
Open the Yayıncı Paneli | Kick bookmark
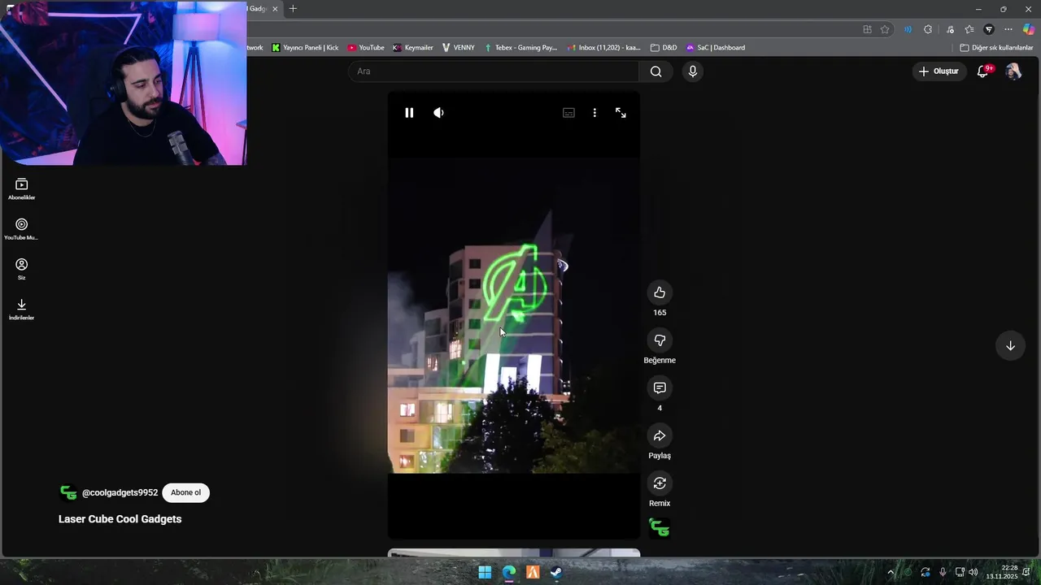point(305,47)
